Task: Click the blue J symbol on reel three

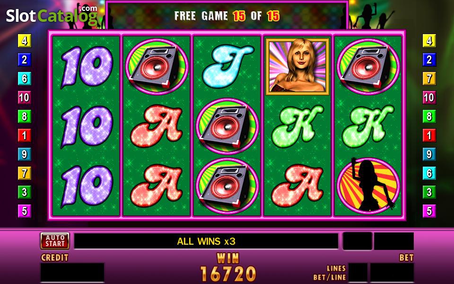Action: pyautogui.click(x=227, y=67)
